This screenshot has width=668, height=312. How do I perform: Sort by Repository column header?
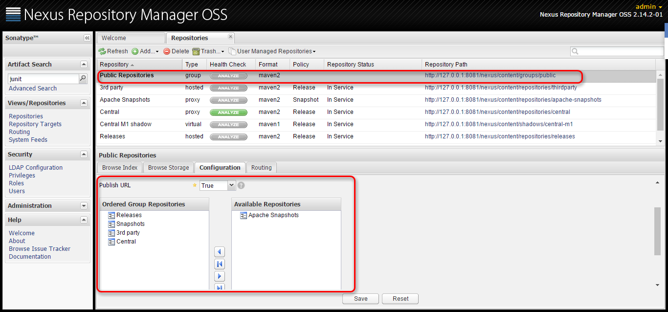pos(140,65)
